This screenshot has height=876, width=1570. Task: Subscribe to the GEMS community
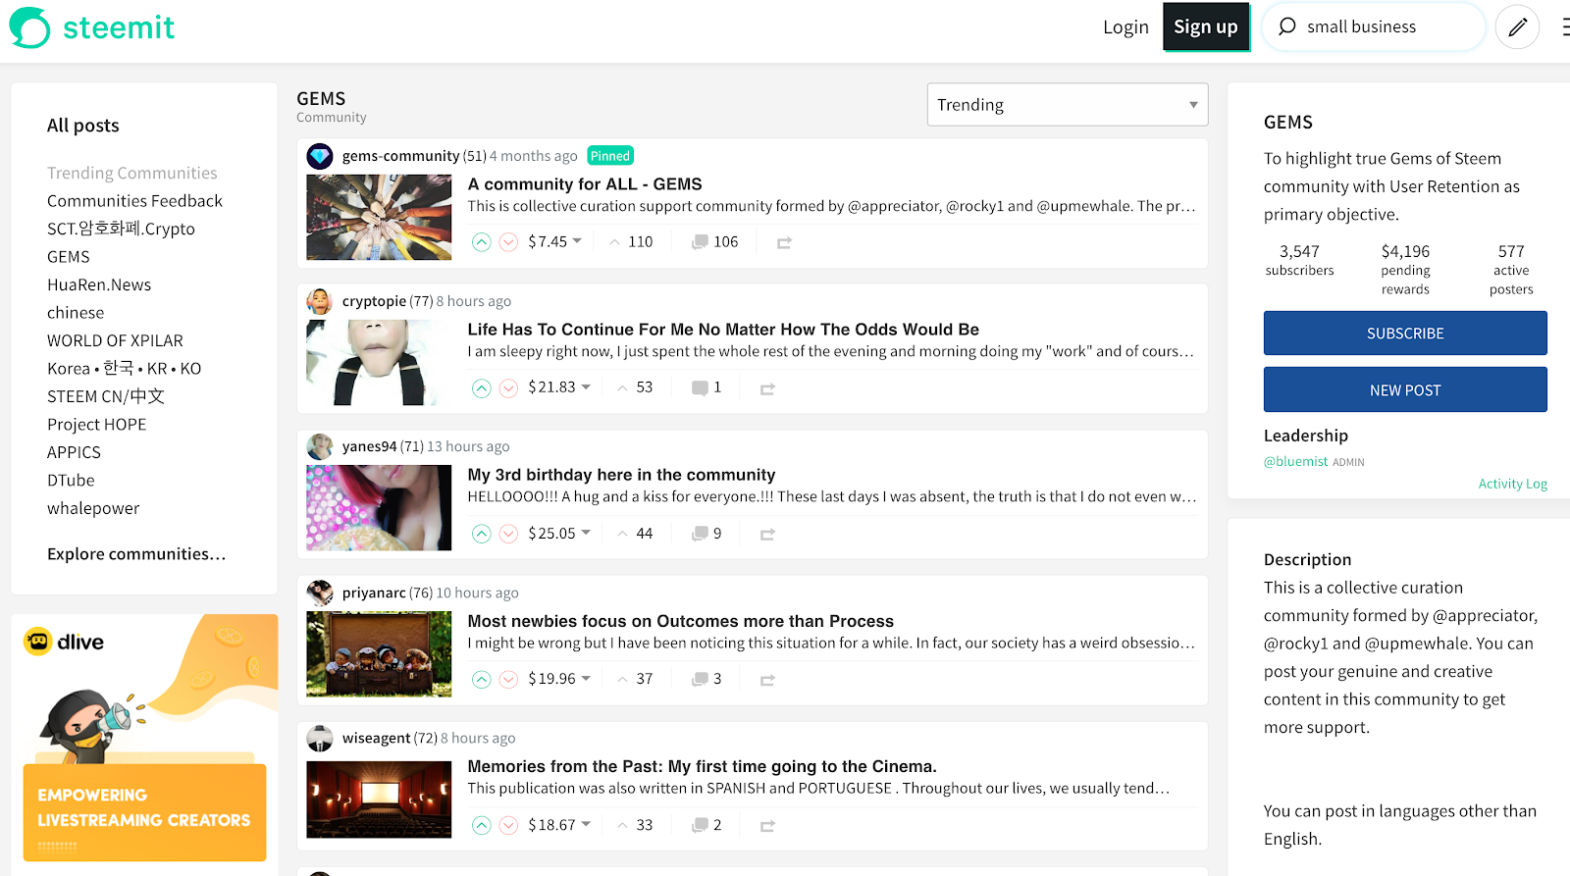(1405, 334)
